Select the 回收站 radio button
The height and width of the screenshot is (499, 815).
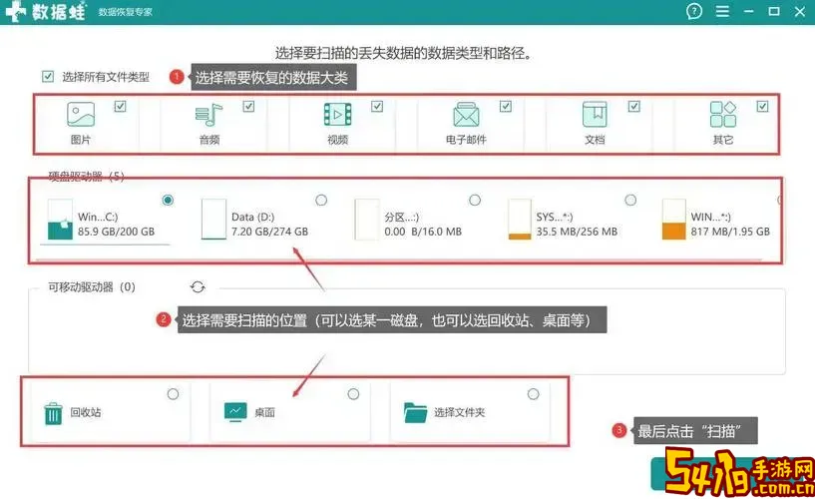click(x=174, y=394)
